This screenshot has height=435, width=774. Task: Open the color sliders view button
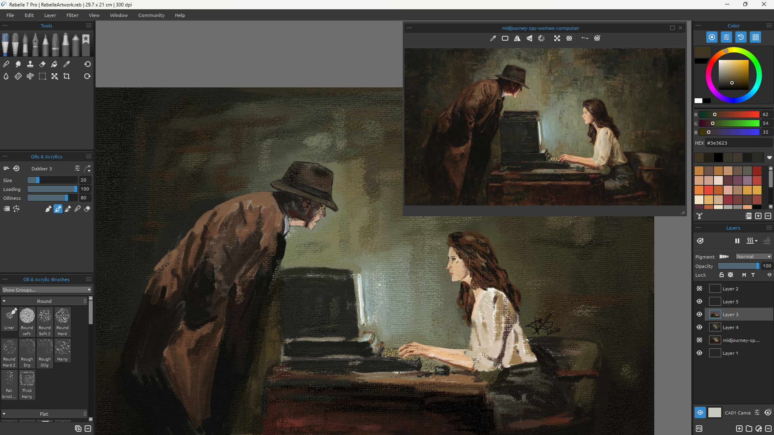[726, 37]
